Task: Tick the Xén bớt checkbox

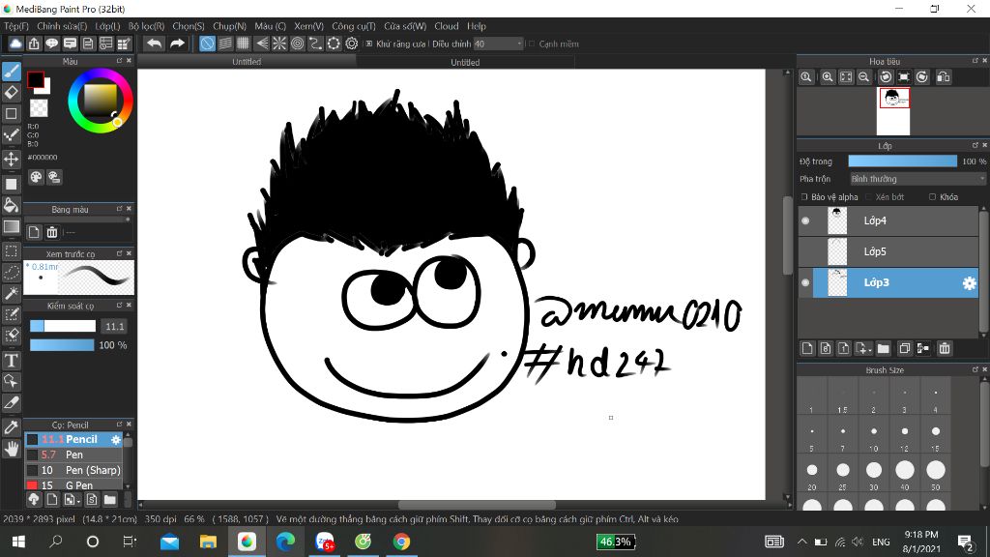Action: pyautogui.click(x=869, y=197)
